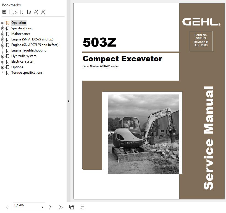Image resolution: width=226 pixels, height=213 pixels.
Task: Expand Engine (SN AD07125 and before) bookmark
Action: pyautogui.click(x=2, y=45)
